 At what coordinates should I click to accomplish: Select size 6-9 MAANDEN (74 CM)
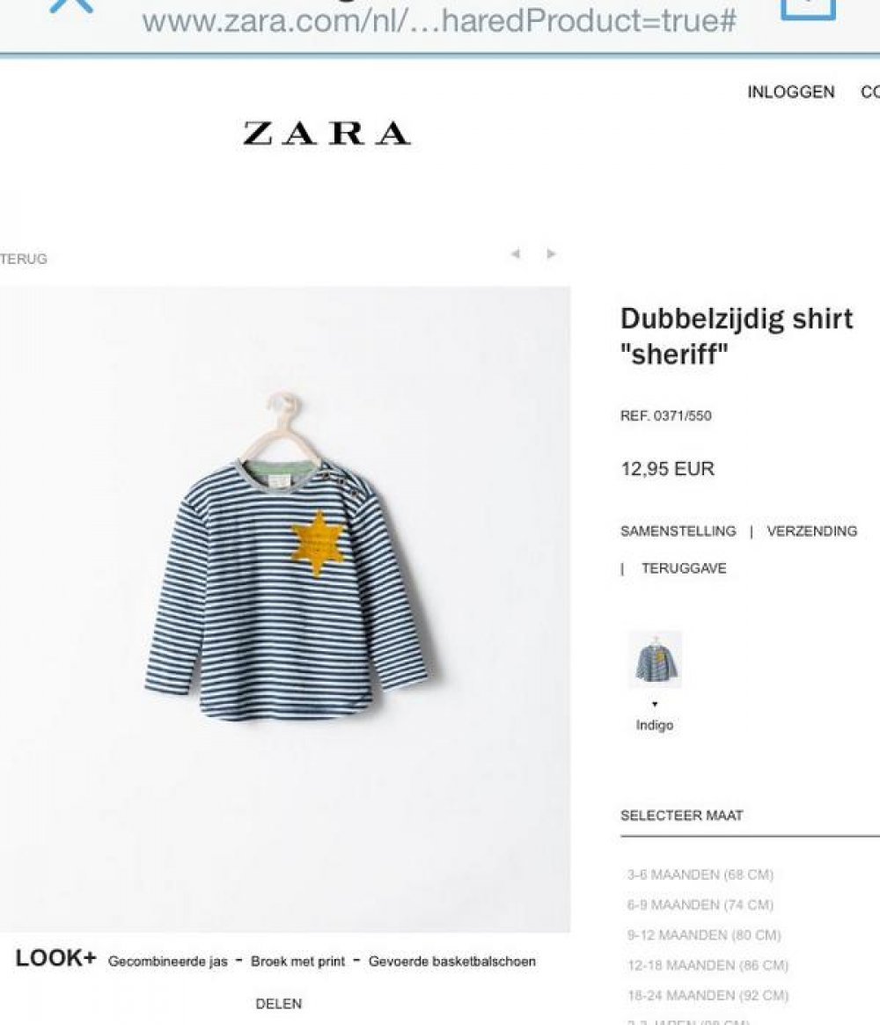[700, 904]
